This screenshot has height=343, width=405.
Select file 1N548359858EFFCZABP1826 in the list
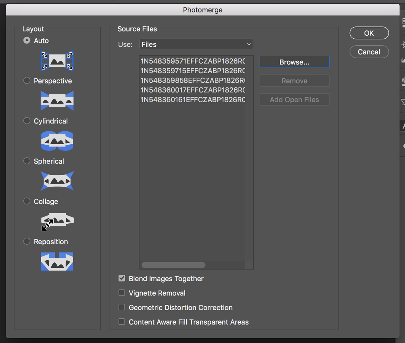193,80
